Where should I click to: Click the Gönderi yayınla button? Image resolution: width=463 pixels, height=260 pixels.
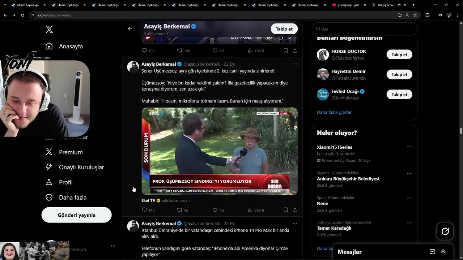pos(76,215)
